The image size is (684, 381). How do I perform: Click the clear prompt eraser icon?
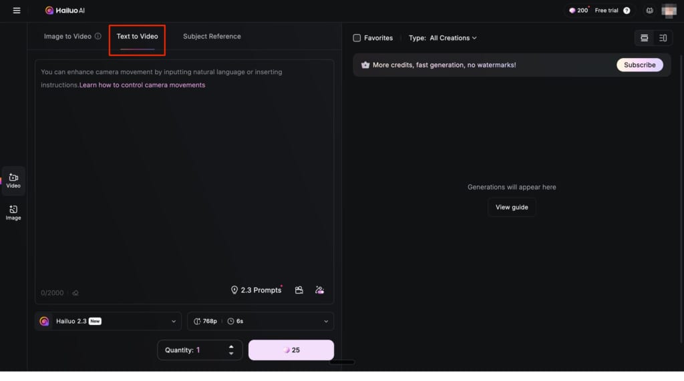coord(75,292)
